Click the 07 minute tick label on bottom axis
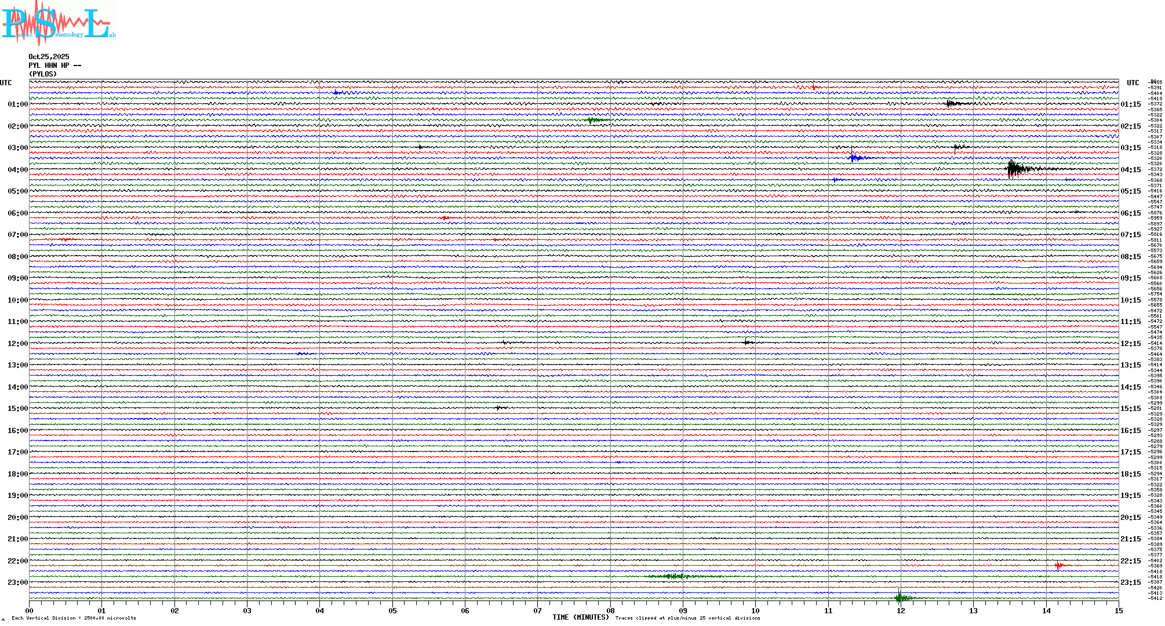This screenshot has height=626, width=1165. point(537,610)
